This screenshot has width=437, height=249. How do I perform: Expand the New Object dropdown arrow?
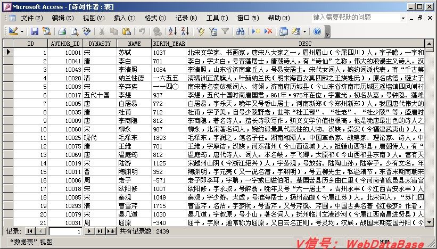coord(304,31)
